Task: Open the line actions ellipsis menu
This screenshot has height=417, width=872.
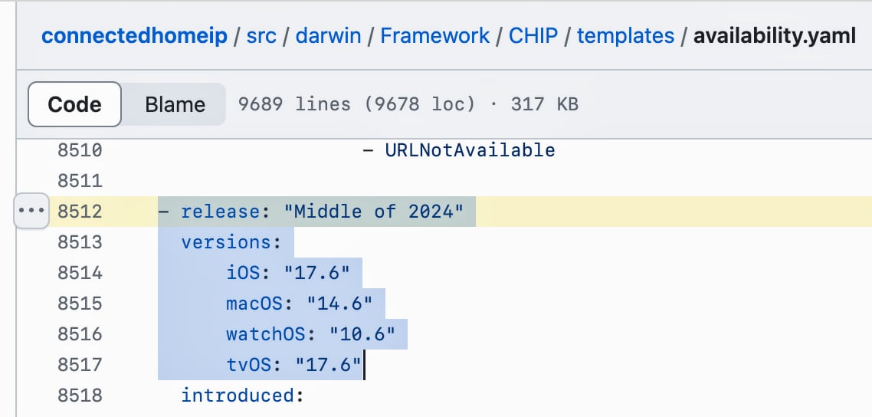Action: coord(31,211)
